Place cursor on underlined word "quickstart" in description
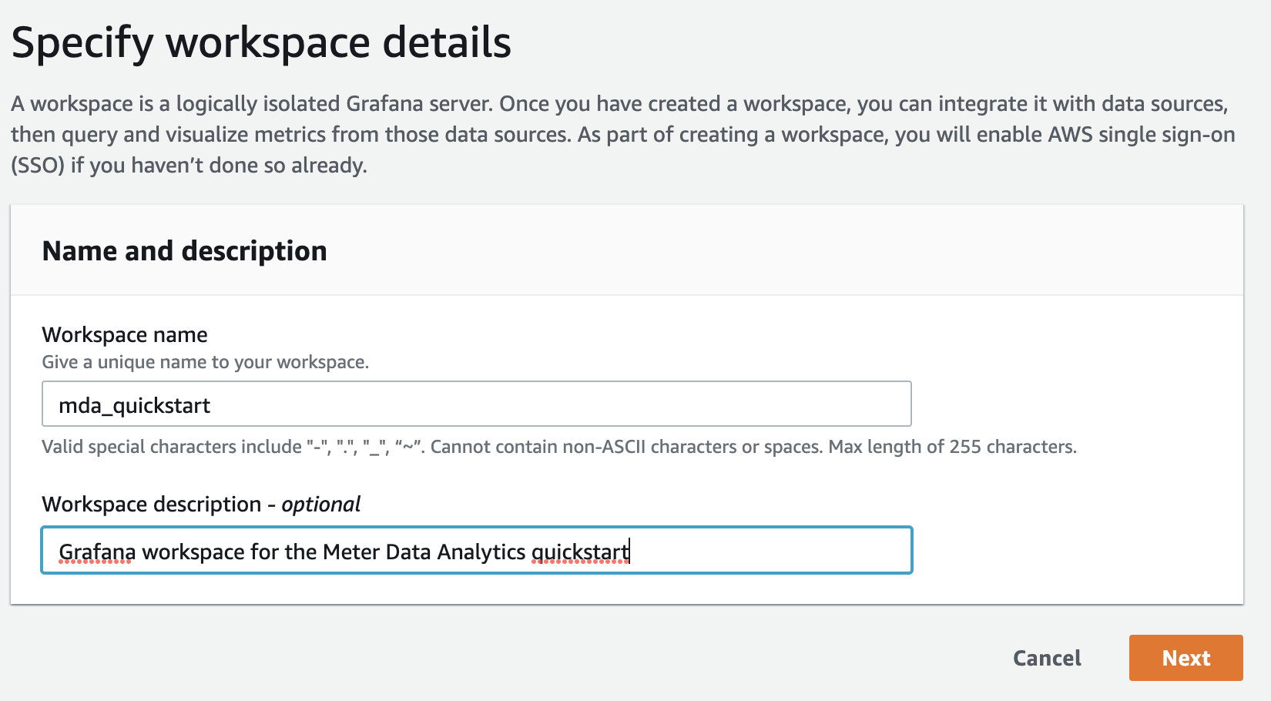The height and width of the screenshot is (701, 1271). click(x=580, y=552)
